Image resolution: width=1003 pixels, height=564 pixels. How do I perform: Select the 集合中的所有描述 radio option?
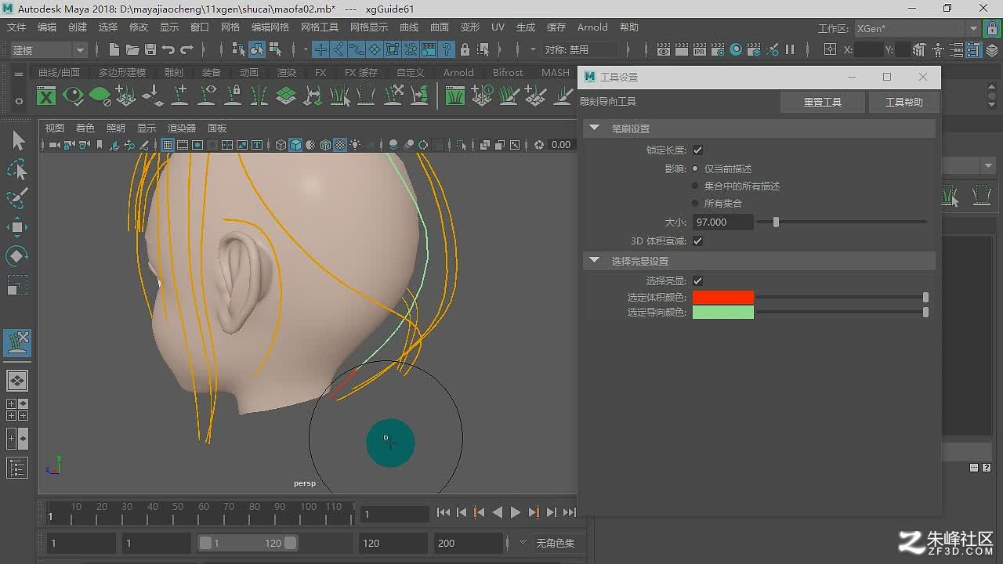click(695, 186)
